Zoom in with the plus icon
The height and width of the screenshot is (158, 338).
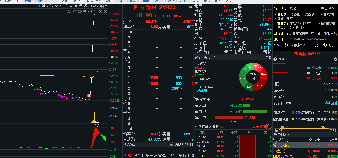100,11
